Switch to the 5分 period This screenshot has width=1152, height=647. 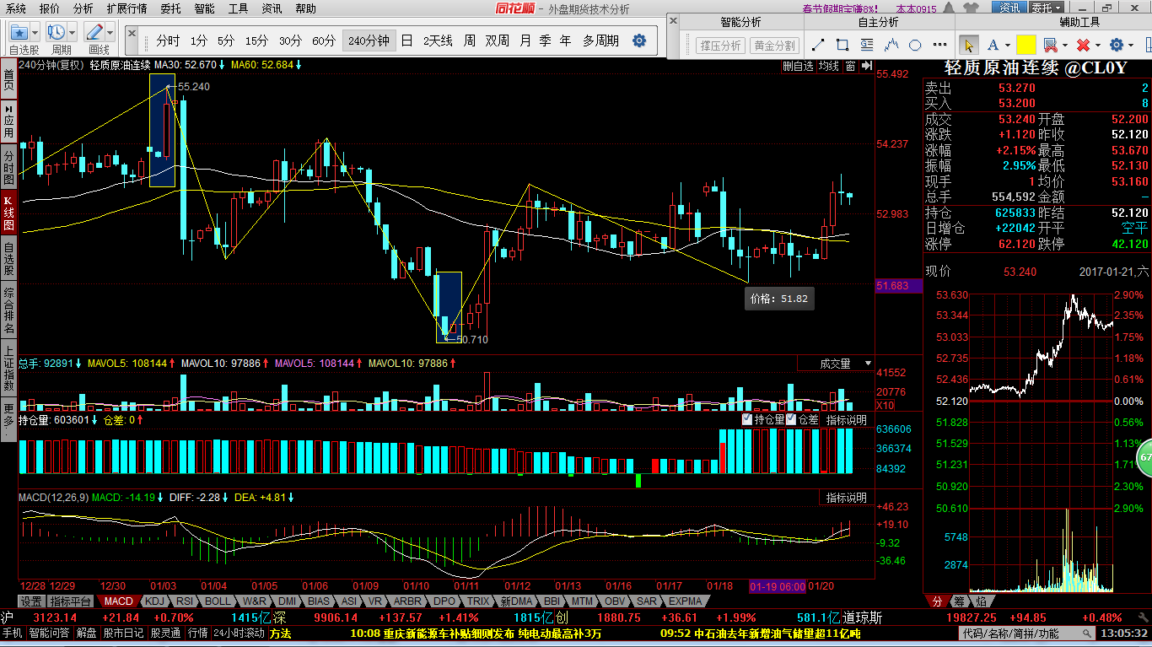tap(226, 40)
